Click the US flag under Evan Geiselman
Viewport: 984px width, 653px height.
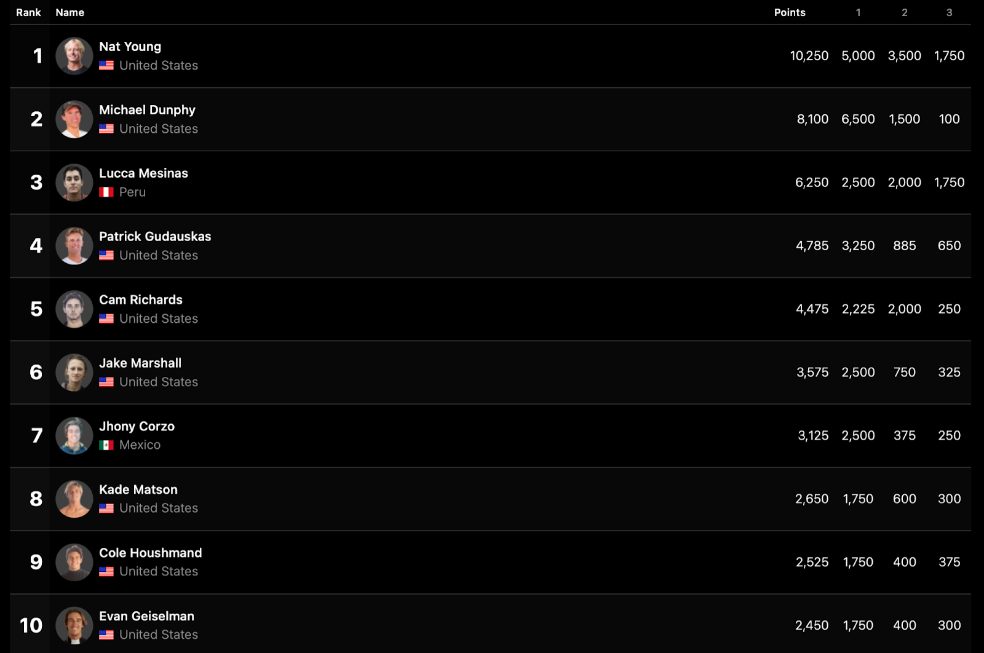(x=106, y=635)
